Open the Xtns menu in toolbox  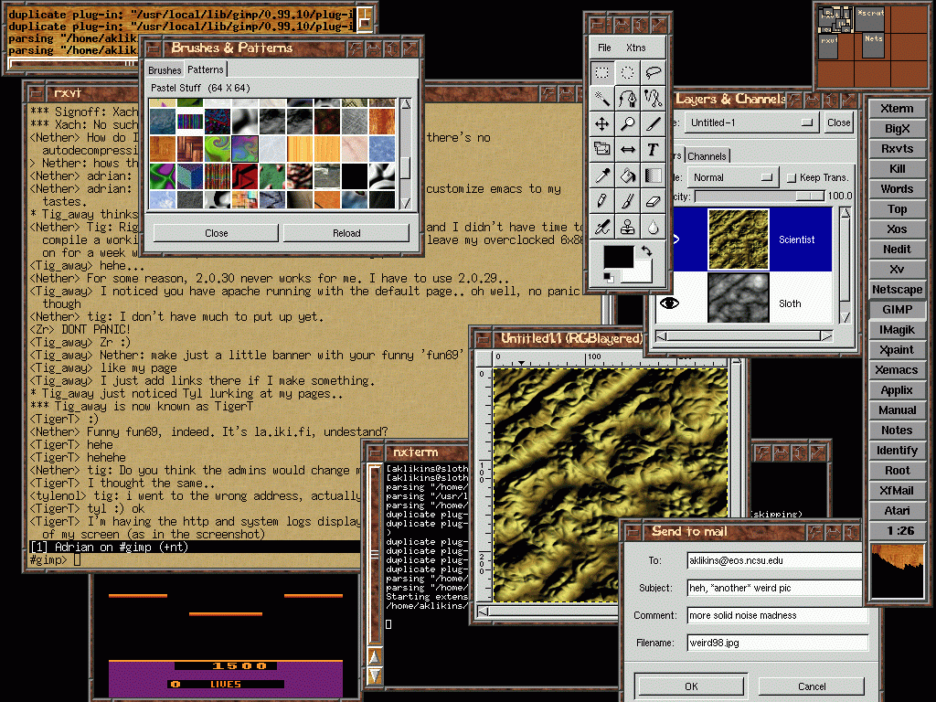pos(635,48)
